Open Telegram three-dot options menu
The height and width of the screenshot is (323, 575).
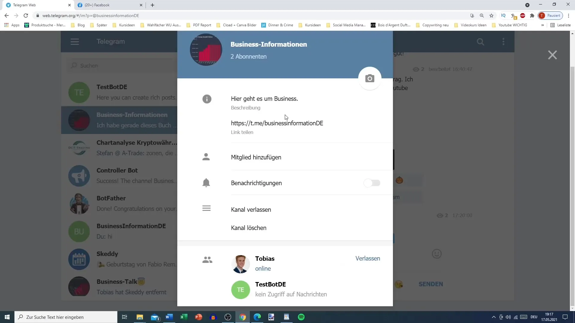[503, 42]
